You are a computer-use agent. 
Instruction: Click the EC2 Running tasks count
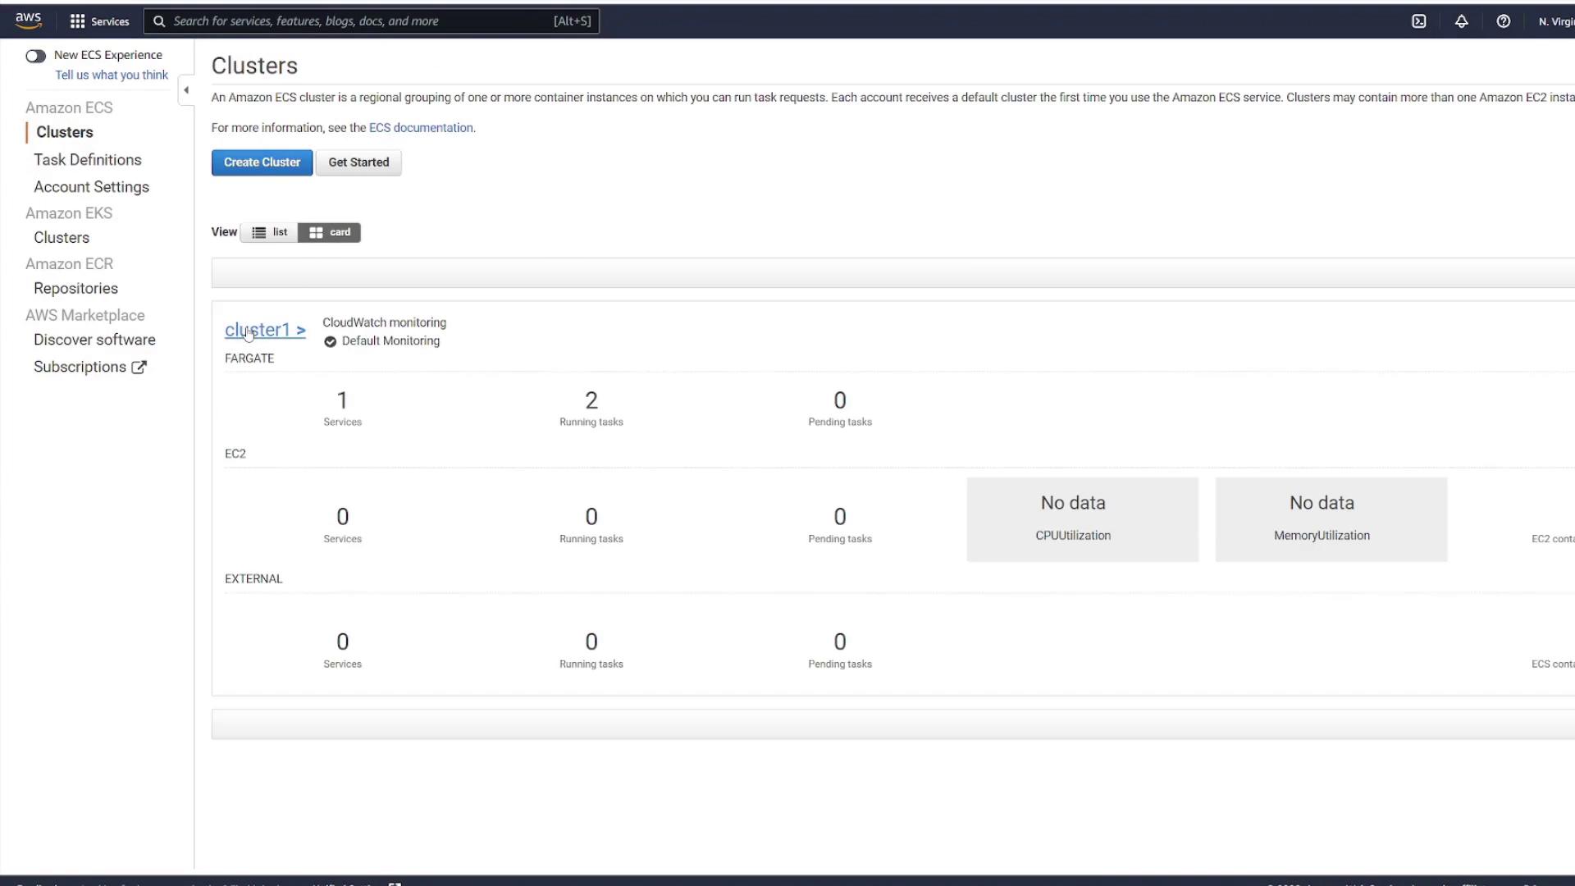pyautogui.click(x=591, y=517)
